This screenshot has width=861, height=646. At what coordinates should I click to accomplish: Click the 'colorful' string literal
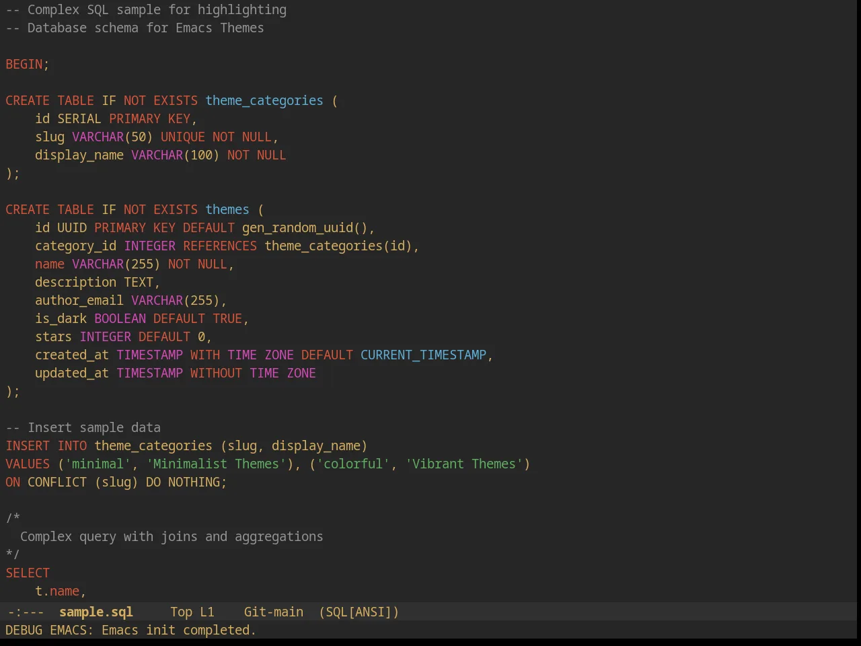[353, 464]
